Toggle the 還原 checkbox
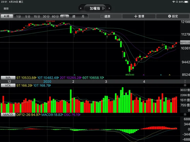 click(x=102, y=16)
